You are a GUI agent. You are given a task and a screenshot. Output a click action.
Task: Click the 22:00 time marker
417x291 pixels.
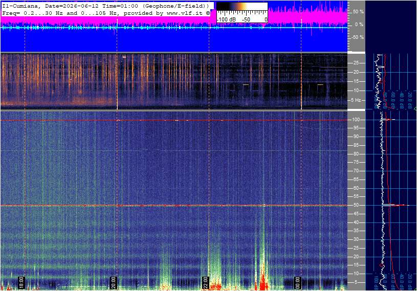(205, 282)
